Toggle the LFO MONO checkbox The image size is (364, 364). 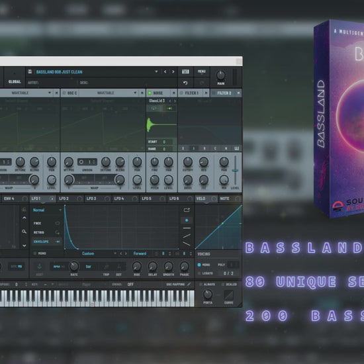[x=35, y=253]
